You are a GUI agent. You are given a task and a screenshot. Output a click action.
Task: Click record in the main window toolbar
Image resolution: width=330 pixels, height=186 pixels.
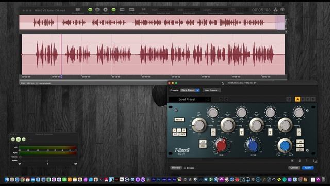(105, 10)
